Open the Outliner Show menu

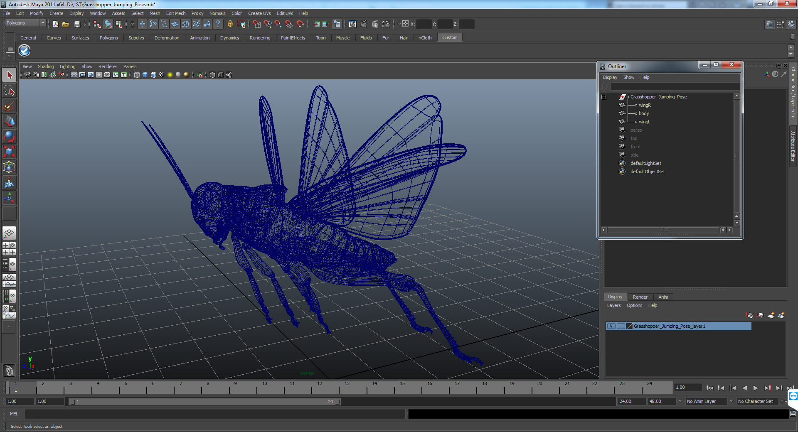point(629,77)
